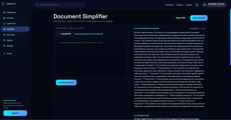Click the Readability score text

pos(197,29)
